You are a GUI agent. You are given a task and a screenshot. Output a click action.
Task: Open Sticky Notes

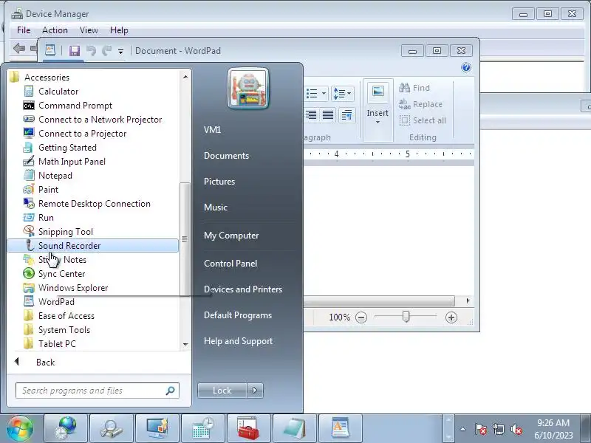pos(62,260)
